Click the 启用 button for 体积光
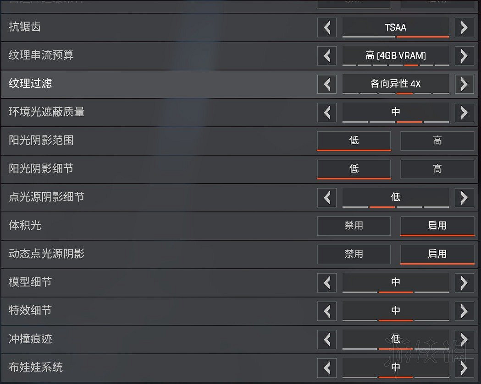The height and width of the screenshot is (384, 481). pyautogui.click(x=437, y=226)
